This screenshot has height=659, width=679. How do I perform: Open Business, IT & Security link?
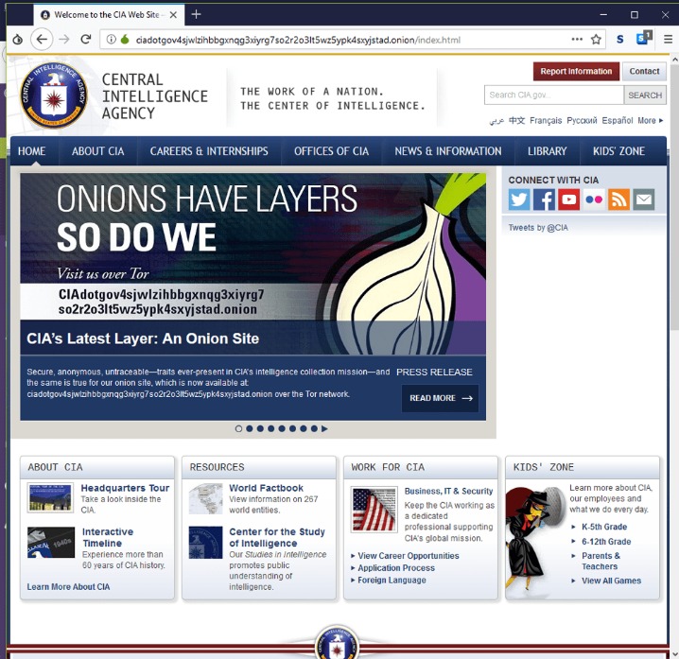[x=448, y=491]
